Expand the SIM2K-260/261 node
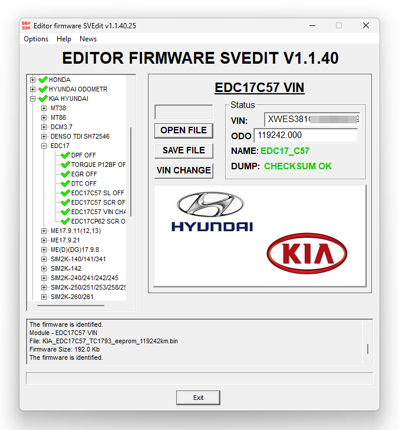Screen dimensions: 399x430 (x=44, y=297)
